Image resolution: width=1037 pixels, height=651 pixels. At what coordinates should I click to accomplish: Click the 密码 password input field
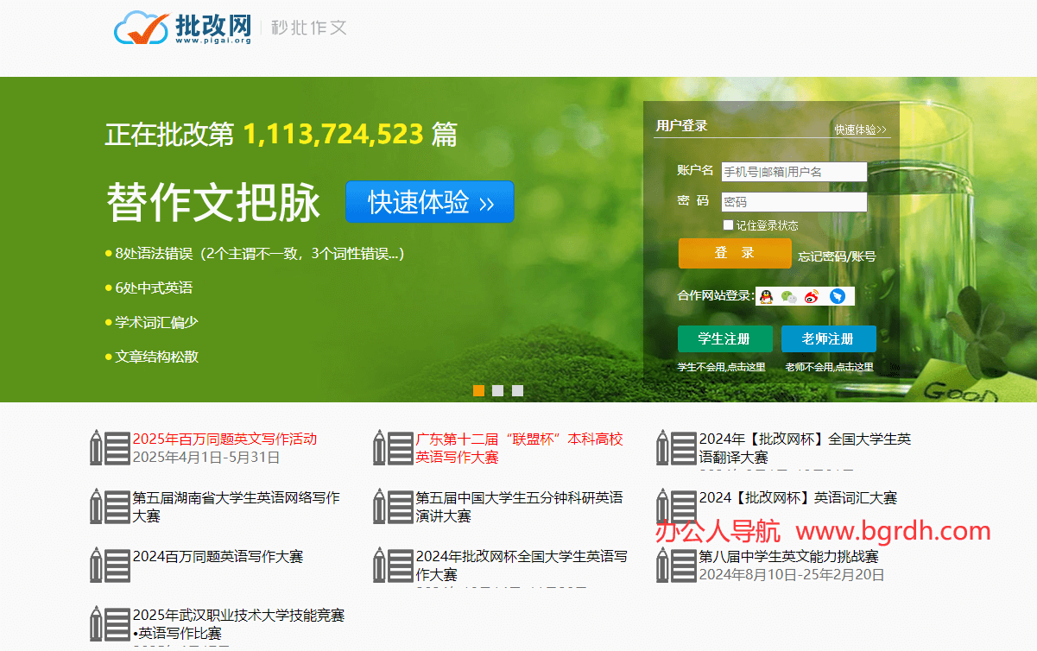pos(794,202)
